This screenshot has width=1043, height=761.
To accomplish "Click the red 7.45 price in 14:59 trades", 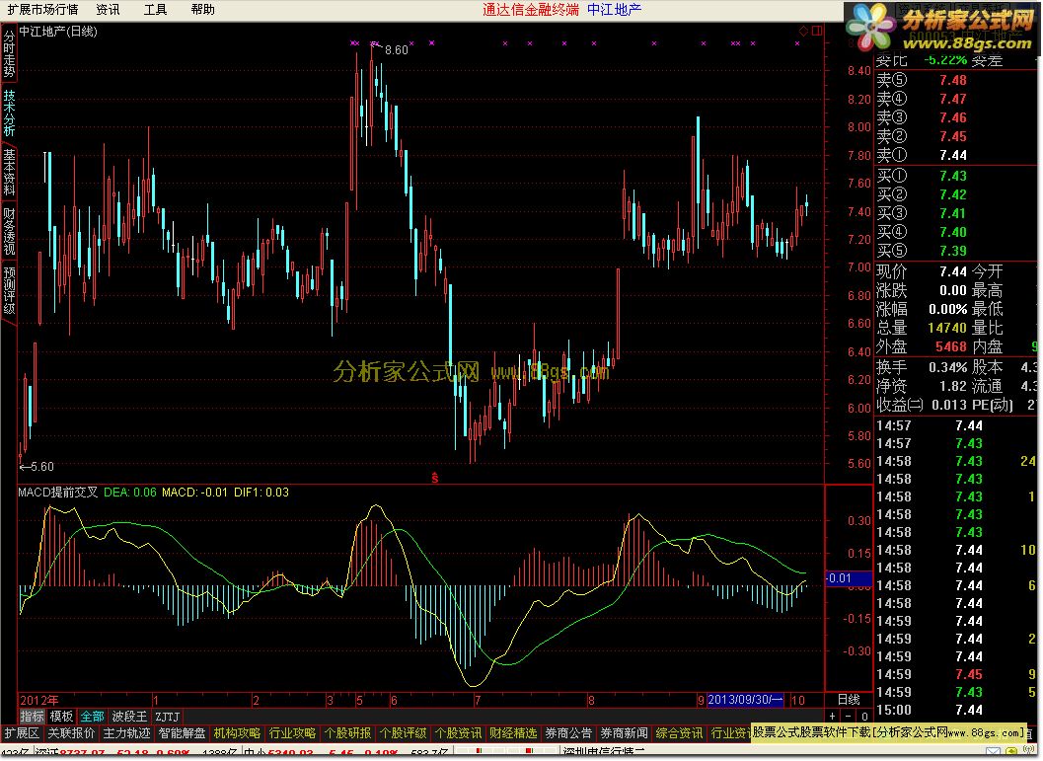I will (969, 674).
